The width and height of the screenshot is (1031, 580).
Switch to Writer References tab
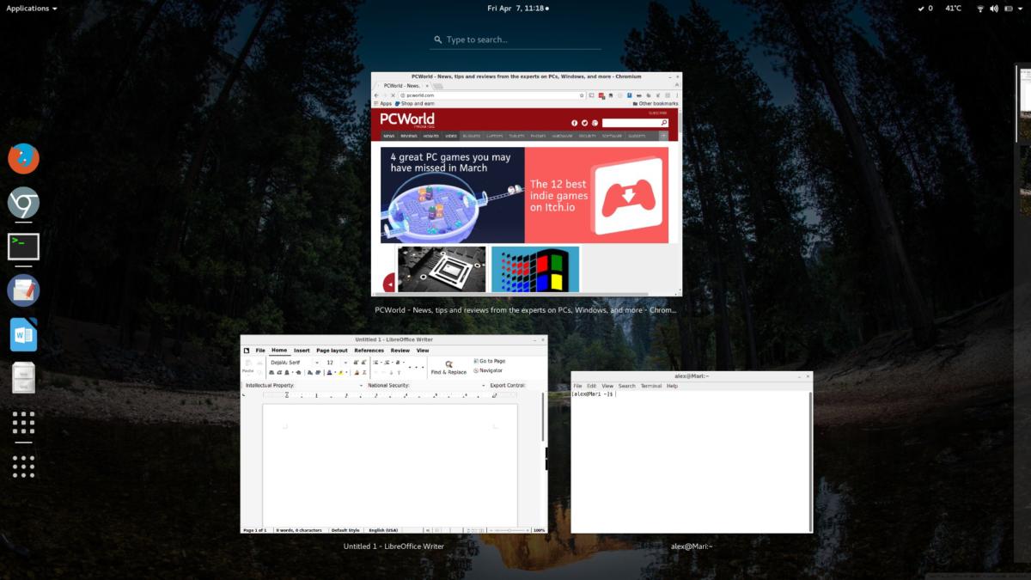(x=369, y=351)
